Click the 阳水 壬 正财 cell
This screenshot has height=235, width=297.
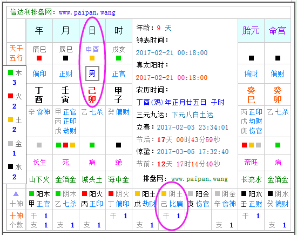click(251, 199)
